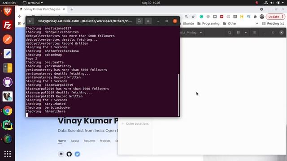The image size is (287, 161).
Task: Go to Resume on the webpage
Action: click(x=89, y=141)
